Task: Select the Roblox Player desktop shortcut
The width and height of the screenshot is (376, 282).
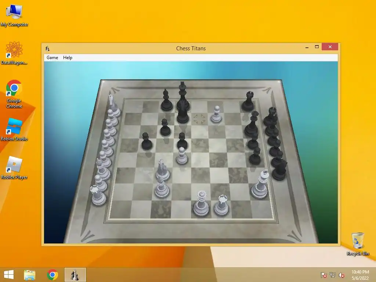Action: pos(14,168)
